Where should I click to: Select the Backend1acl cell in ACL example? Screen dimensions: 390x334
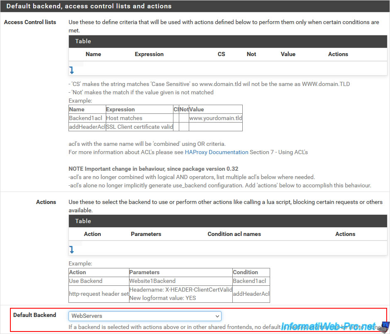(87, 118)
